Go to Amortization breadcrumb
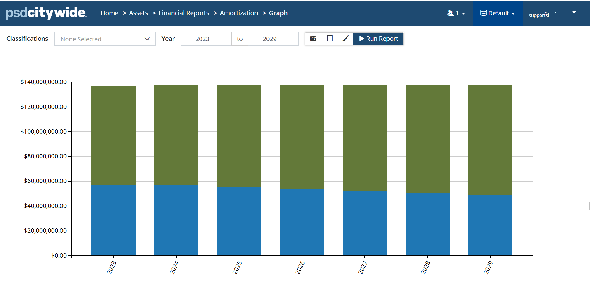 click(239, 13)
